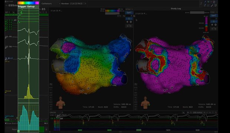Toggle the All checkbox near Reject area
The width and height of the screenshot is (230, 133).
click(x=45, y=123)
